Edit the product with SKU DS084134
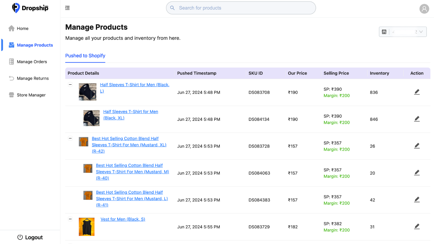 click(x=417, y=119)
